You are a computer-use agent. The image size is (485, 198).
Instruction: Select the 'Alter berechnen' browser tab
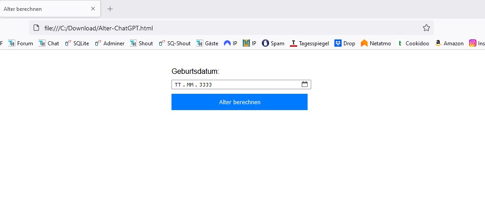pos(41,9)
